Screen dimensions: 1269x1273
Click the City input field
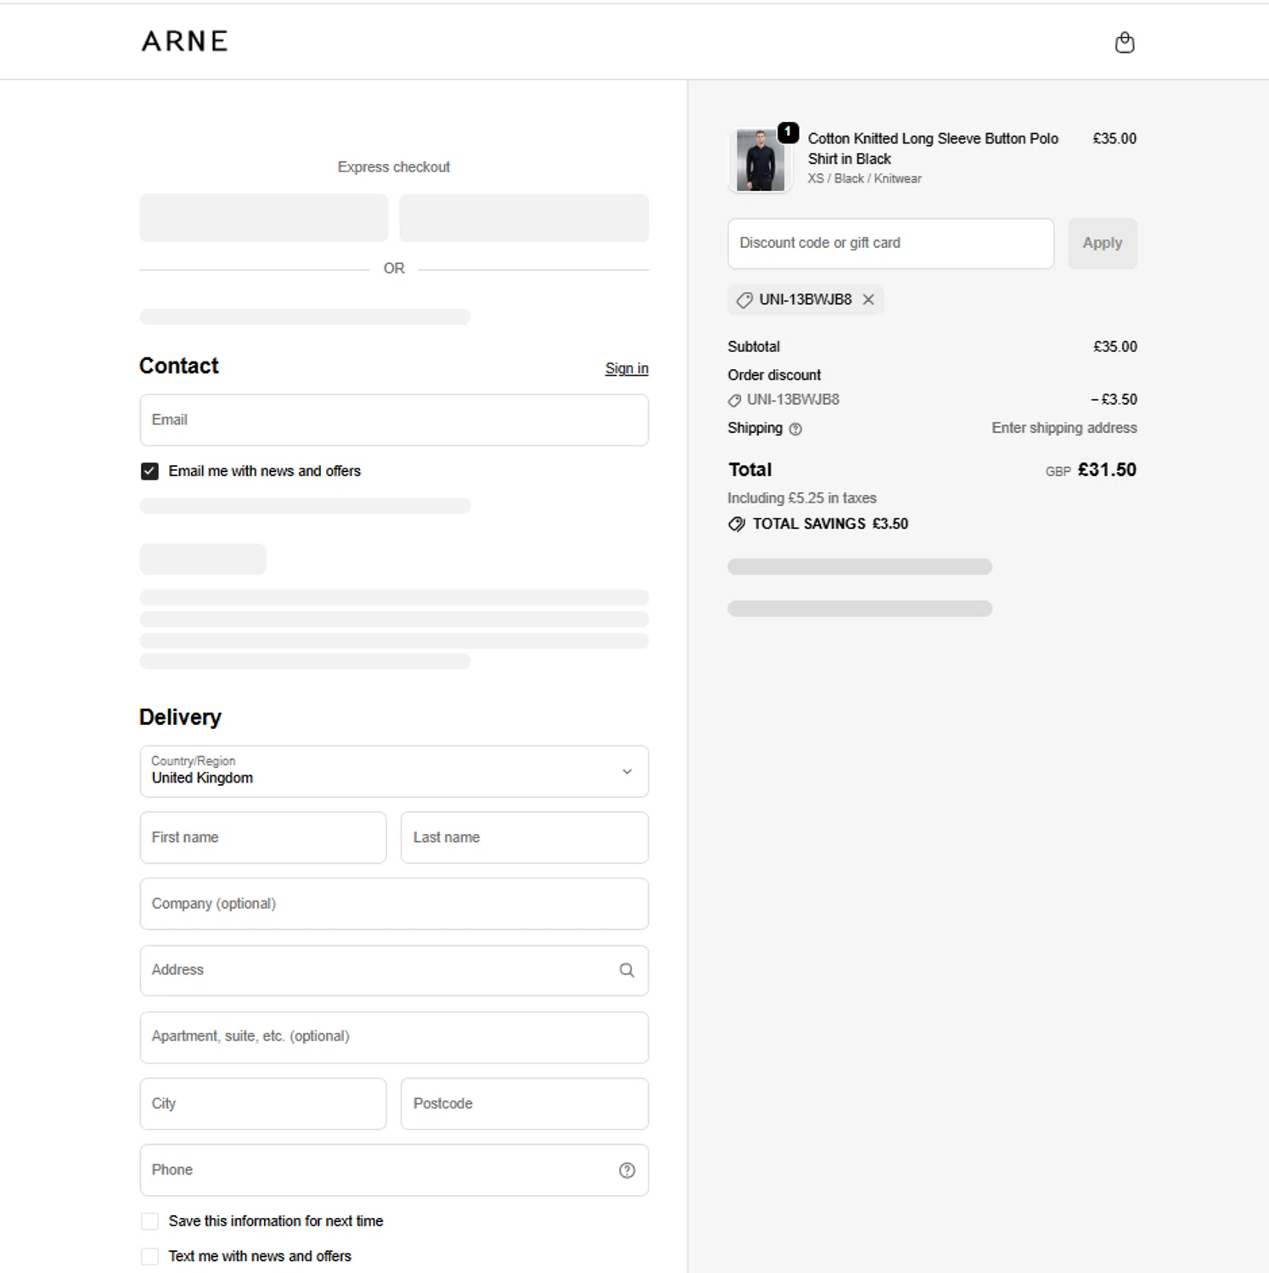[x=263, y=1103]
